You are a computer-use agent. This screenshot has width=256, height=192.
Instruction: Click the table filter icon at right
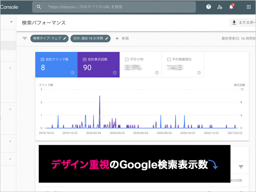click(x=241, y=167)
